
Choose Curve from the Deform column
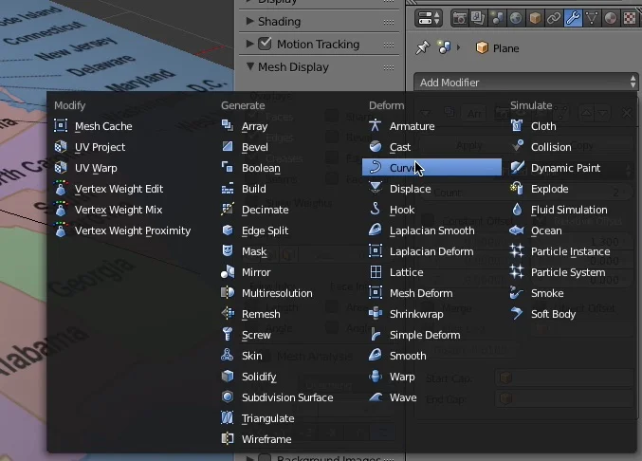coord(432,168)
